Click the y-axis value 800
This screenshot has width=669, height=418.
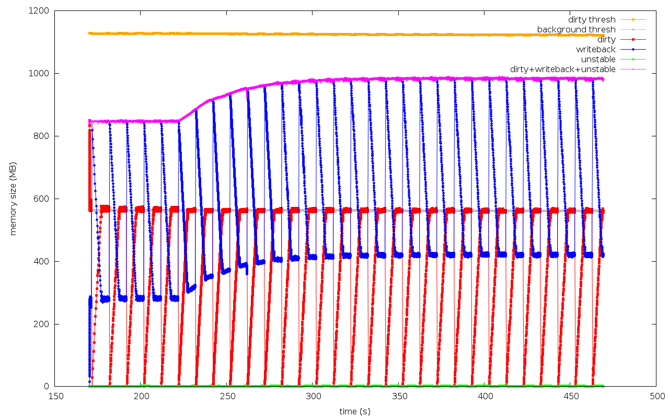(42, 136)
